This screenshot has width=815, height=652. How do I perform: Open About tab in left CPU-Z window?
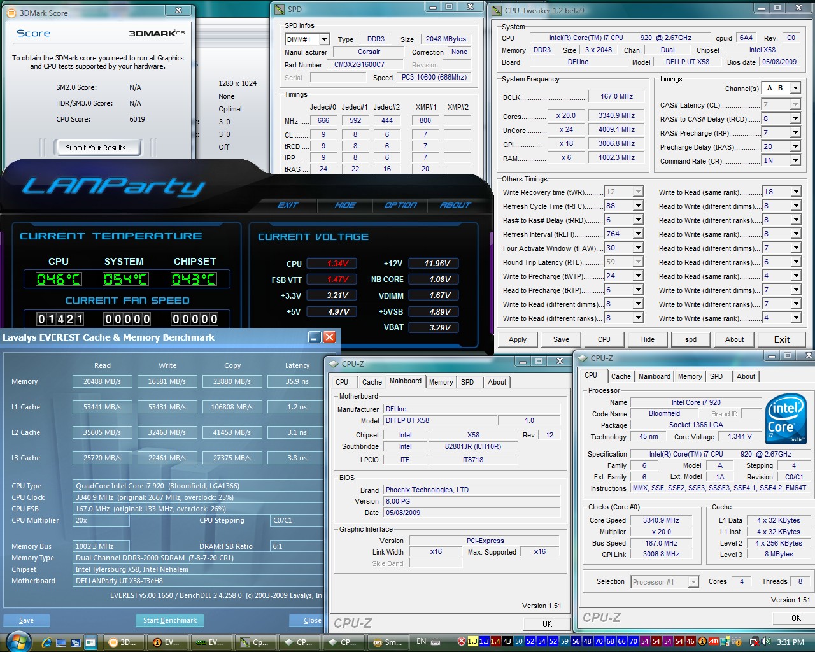[x=497, y=382]
